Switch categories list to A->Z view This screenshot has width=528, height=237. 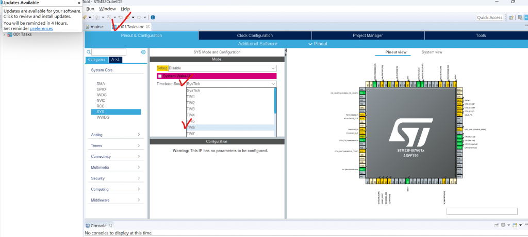click(115, 60)
